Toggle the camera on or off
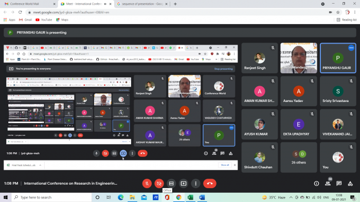Viewport: 360px width, 202px height. (x=159, y=184)
